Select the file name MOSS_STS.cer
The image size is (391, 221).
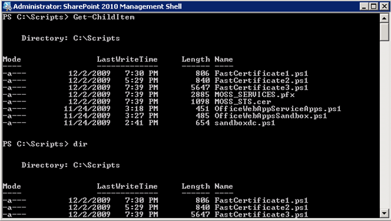tap(243, 102)
